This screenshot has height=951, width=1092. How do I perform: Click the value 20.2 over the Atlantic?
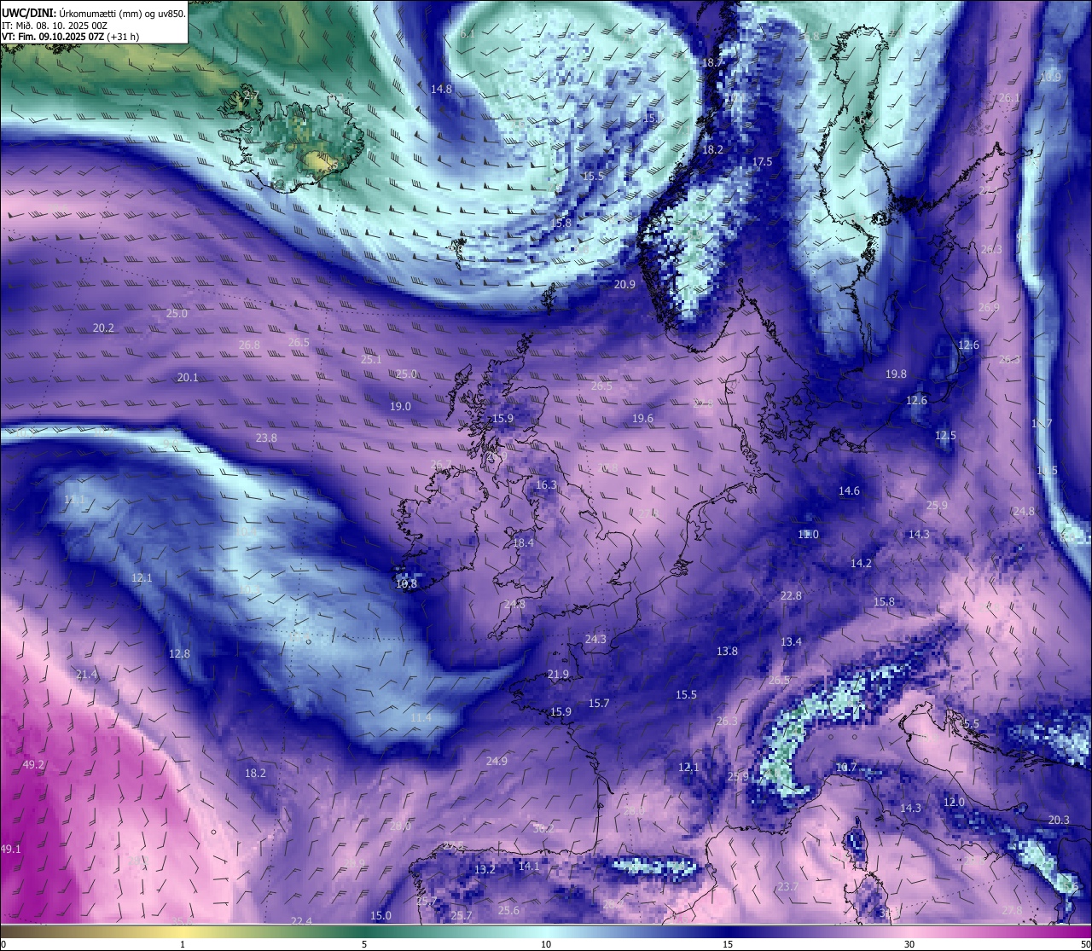click(x=103, y=328)
